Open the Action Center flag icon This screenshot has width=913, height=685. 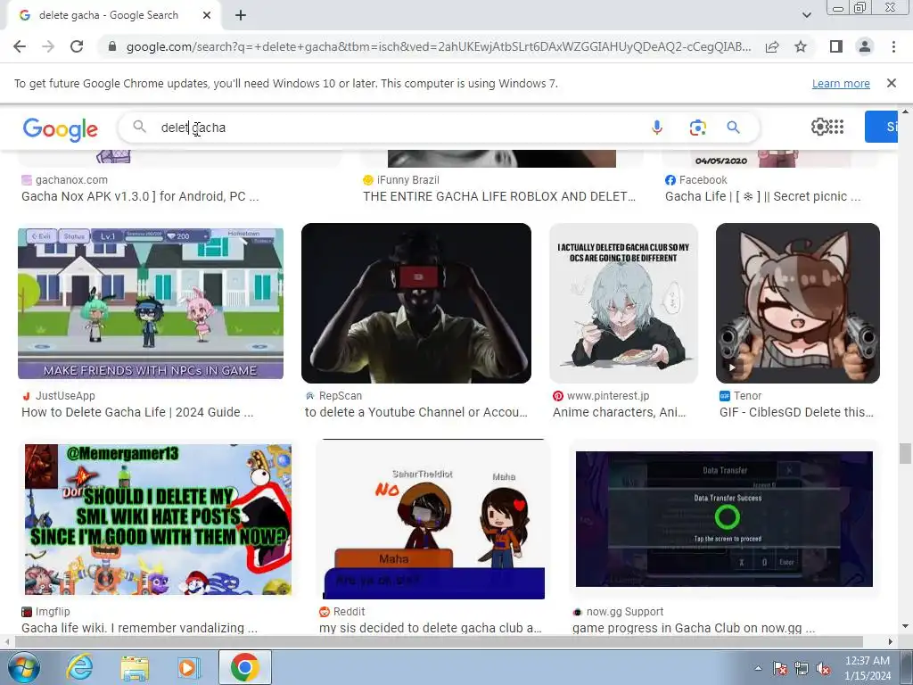tap(780, 668)
